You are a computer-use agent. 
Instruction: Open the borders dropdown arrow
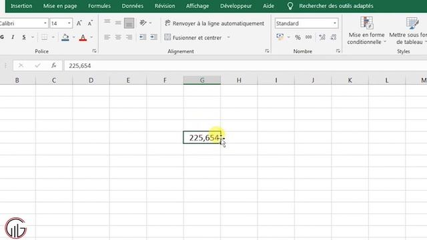point(53,37)
